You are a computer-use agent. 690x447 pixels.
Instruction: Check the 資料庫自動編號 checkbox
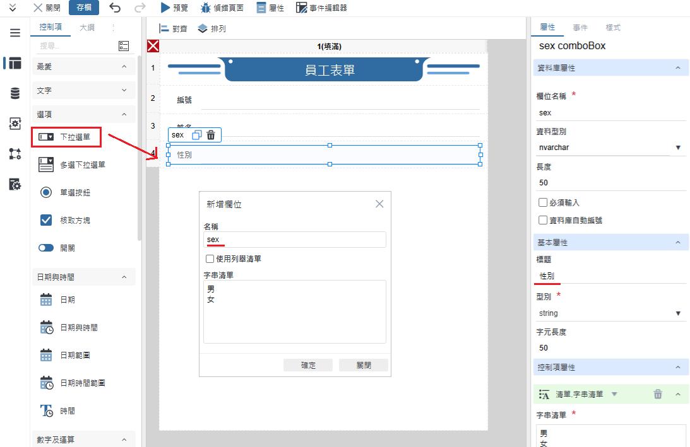click(543, 220)
